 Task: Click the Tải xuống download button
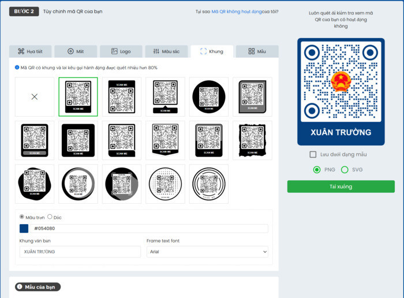point(341,187)
